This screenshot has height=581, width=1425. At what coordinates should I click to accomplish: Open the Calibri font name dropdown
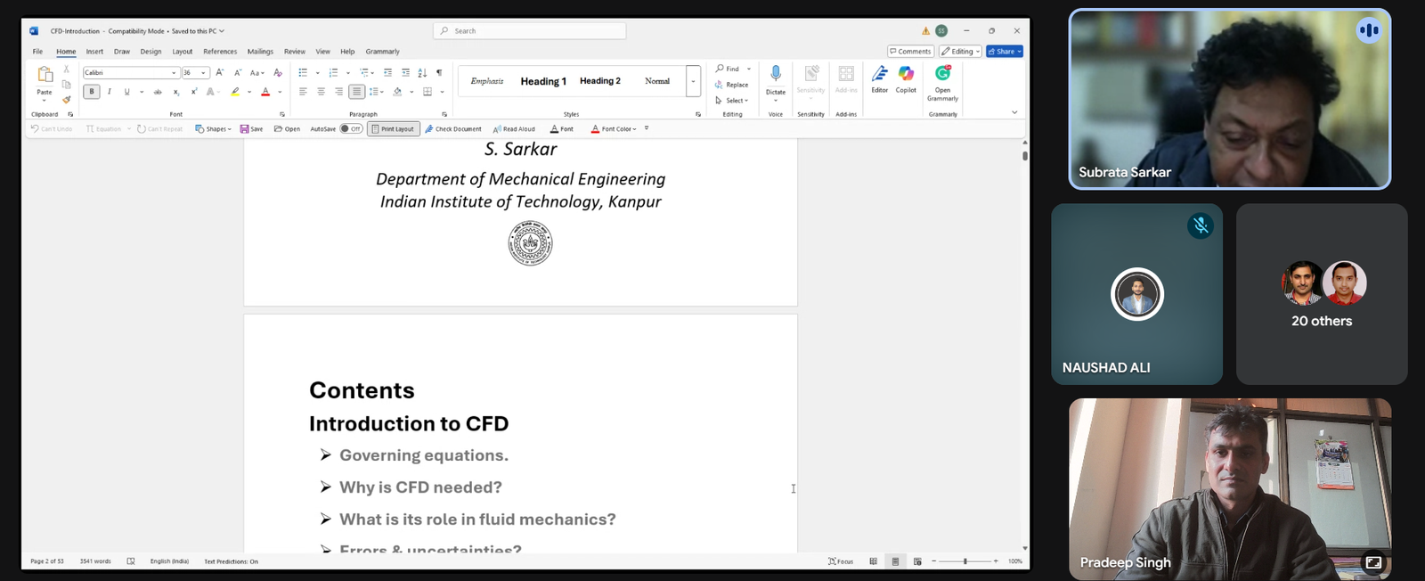point(174,73)
